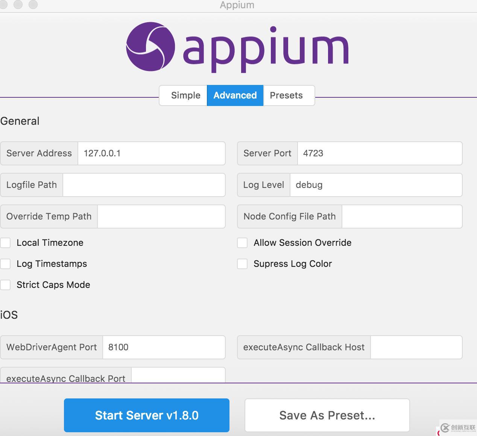Click the Server Port field showing 4723
477x436 pixels.
380,153
